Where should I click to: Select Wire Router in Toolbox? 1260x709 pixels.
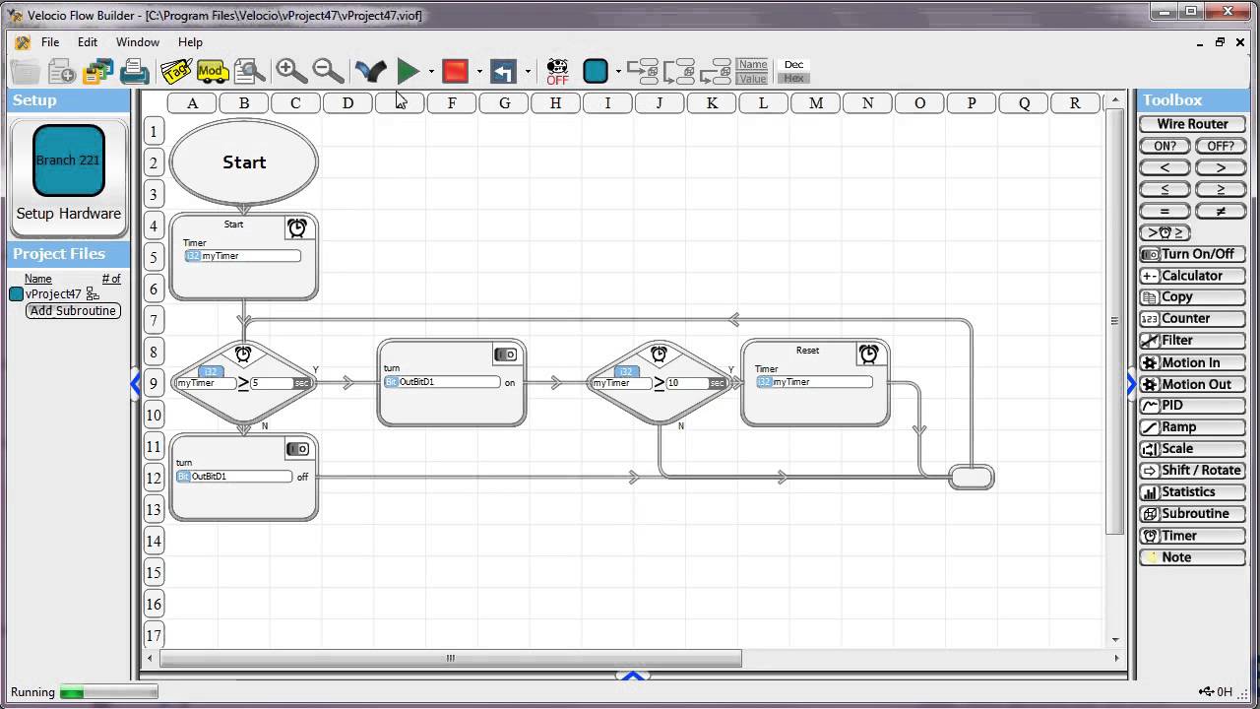pos(1192,124)
